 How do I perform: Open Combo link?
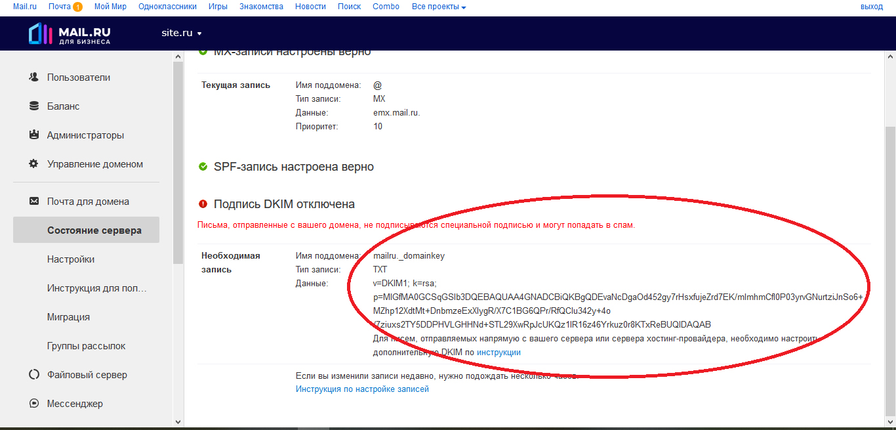(386, 7)
